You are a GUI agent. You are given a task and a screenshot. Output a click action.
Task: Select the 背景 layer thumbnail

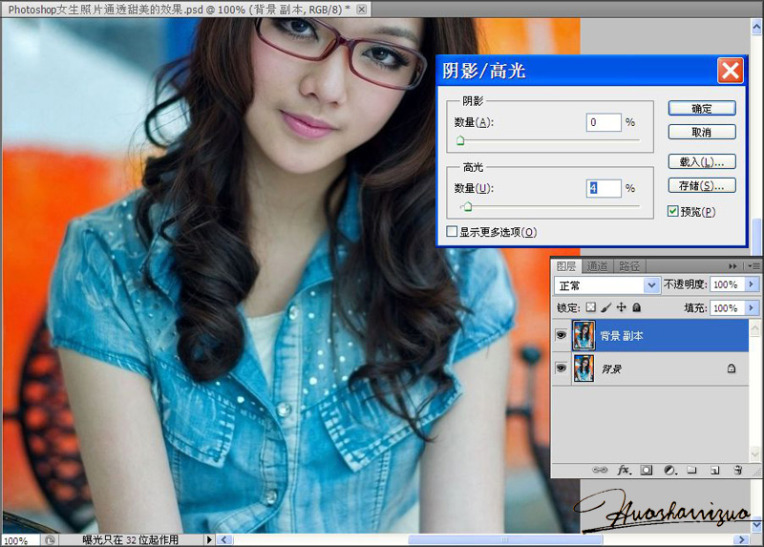tap(584, 368)
